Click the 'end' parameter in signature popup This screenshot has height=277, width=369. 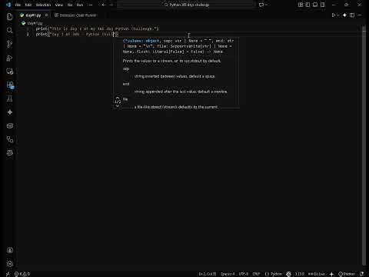point(126,84)
